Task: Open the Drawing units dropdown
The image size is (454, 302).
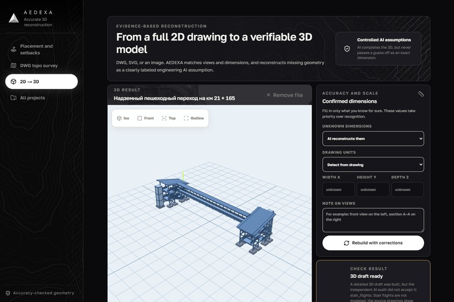Action: point(373,165)
